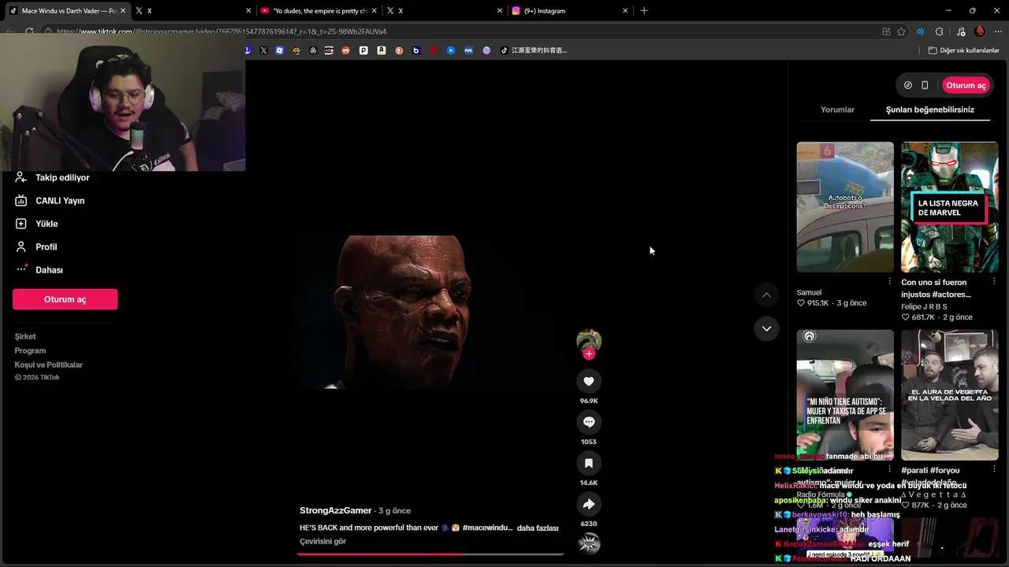1009x567 pixels.
Task: Open the browser profile avatar
Action: (x=980, y=31)
